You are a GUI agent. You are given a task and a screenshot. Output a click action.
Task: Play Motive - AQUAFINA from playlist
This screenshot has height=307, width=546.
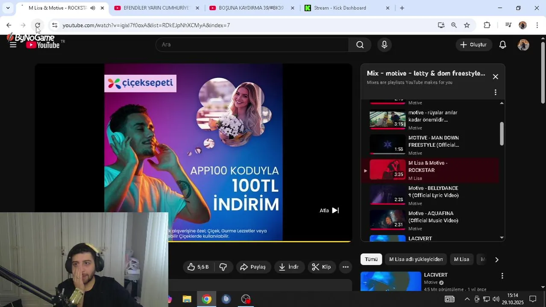coord(432,220)
